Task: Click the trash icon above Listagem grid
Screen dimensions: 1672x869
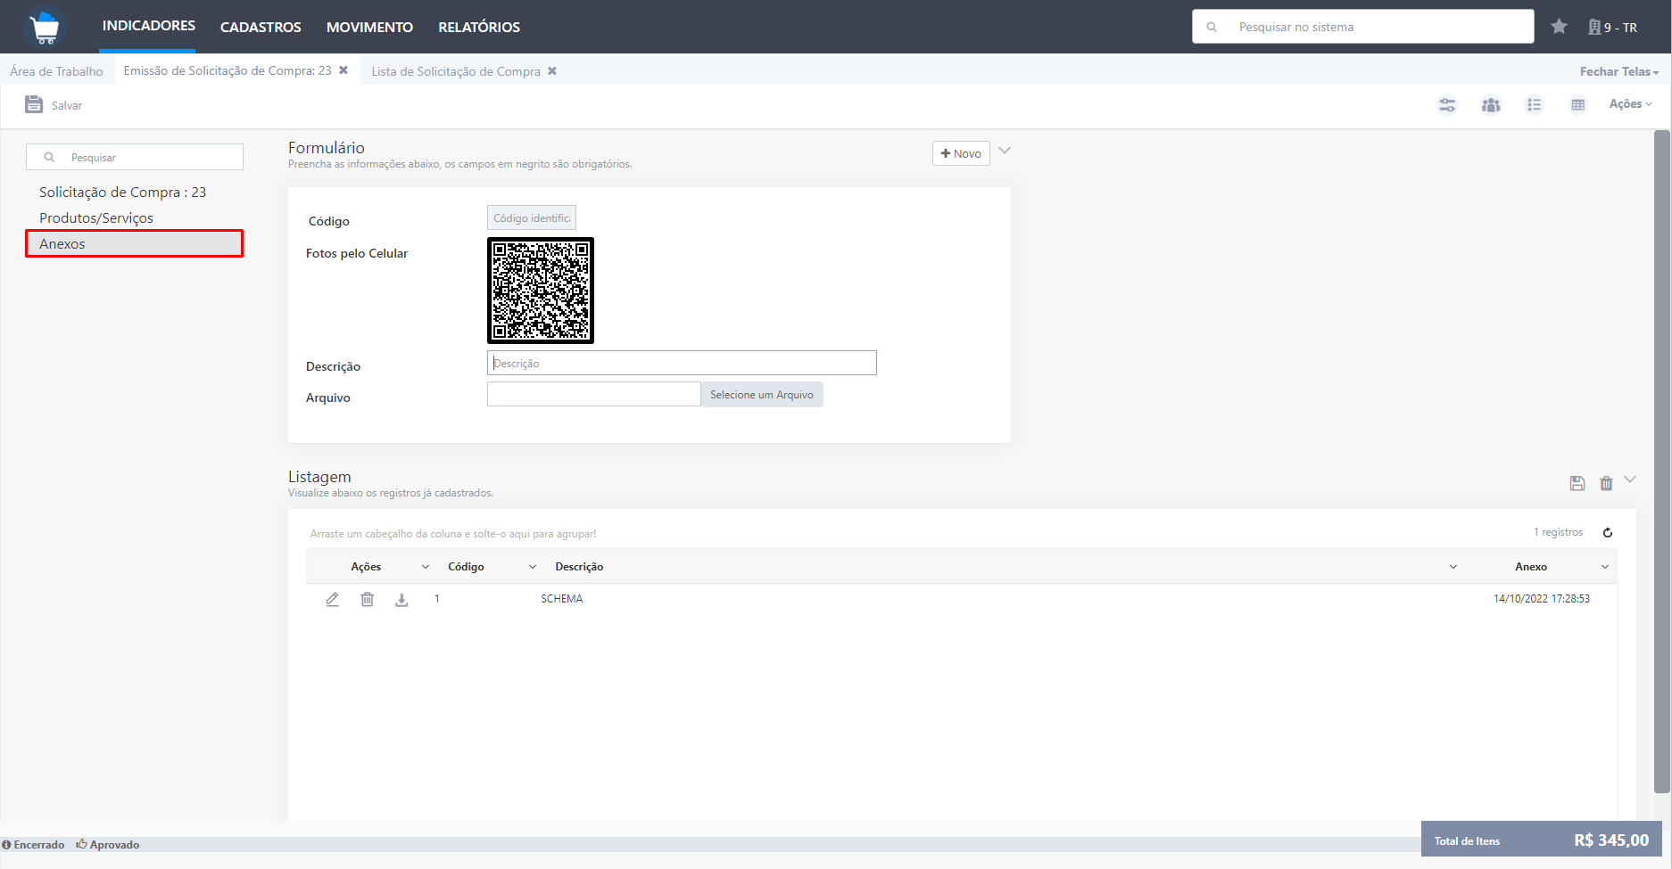Action: (x=1606, y=483)
